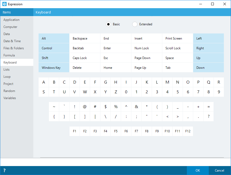Insert the Enter key

[x=115, y=48]
